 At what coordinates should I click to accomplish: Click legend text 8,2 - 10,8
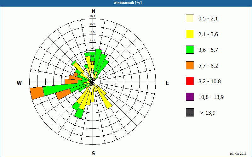tap(210, 82)
